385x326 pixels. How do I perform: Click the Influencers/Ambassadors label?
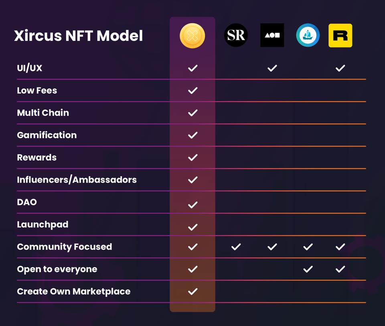click(x=77, y=180)
